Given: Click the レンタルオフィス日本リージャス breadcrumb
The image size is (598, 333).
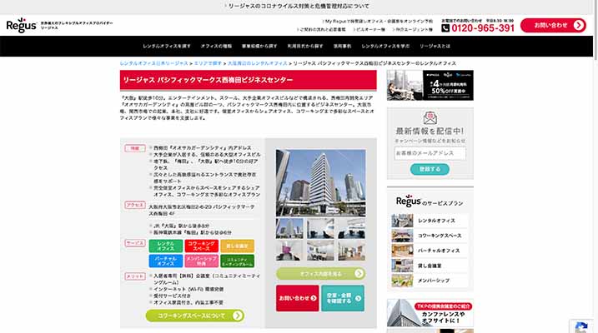Looking at the screenshot, I should (x=154, y=63).
